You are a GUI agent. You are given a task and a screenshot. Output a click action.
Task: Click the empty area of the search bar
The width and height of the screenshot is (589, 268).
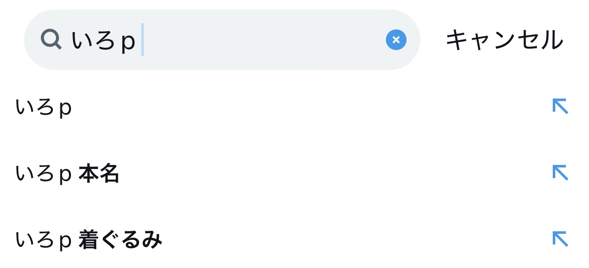click(x=262, y=40)
